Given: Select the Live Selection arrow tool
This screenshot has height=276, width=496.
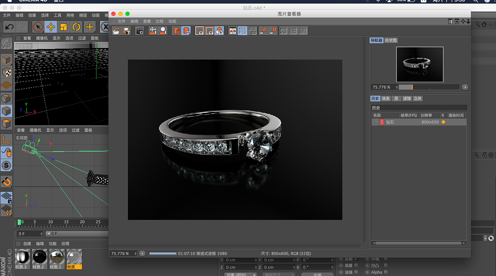Looking at the screenshot, I should coord(38,27).
